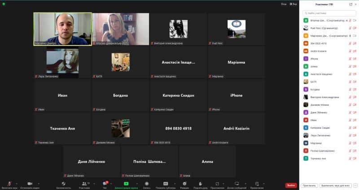Click the Record (Запись) icon
359x190 pixels.
pos(146,184)
